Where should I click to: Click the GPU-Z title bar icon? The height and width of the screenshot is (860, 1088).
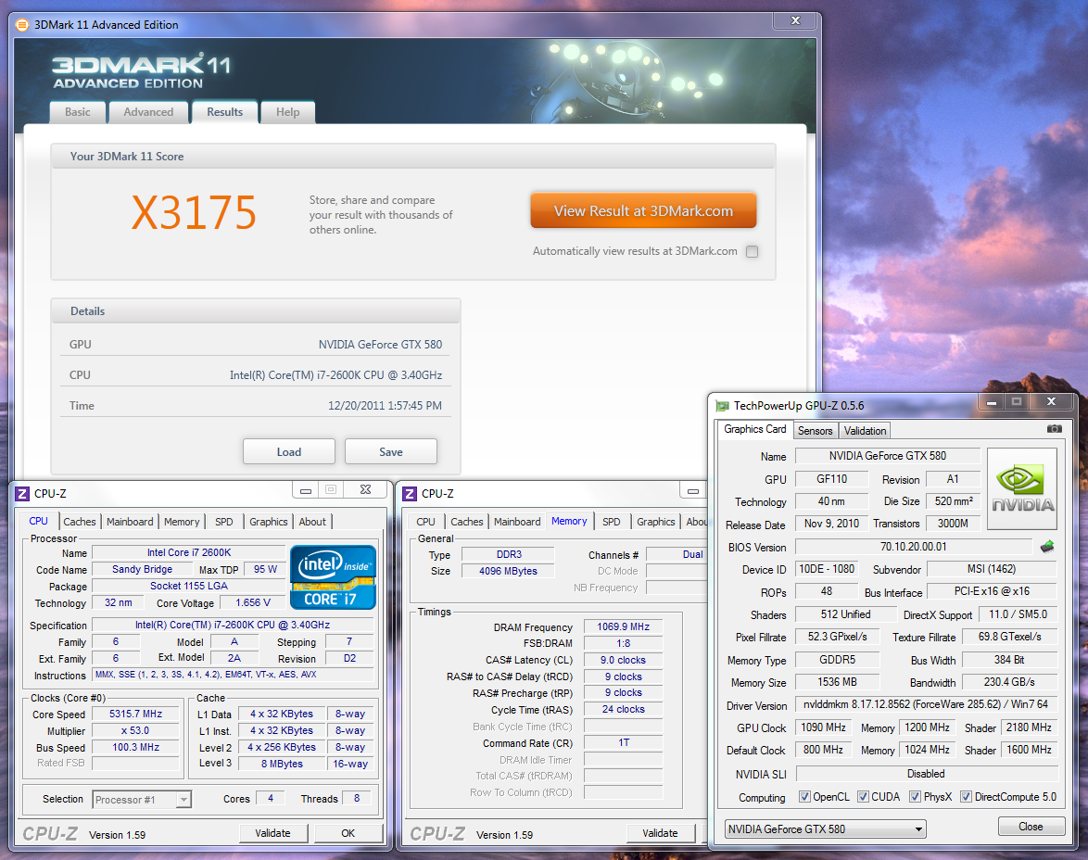pos(722,405)
